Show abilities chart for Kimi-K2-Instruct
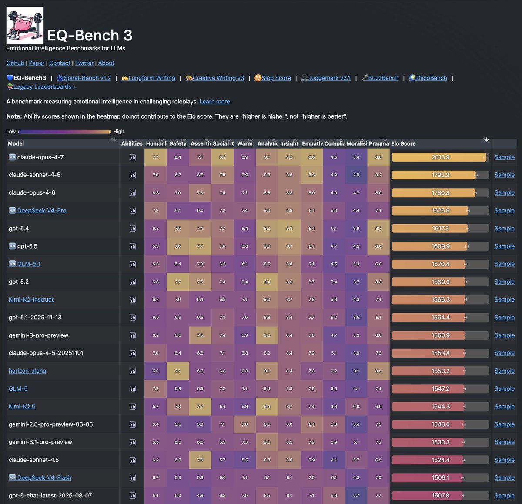This screenshot has width=522, height=504. click(133, 300)
